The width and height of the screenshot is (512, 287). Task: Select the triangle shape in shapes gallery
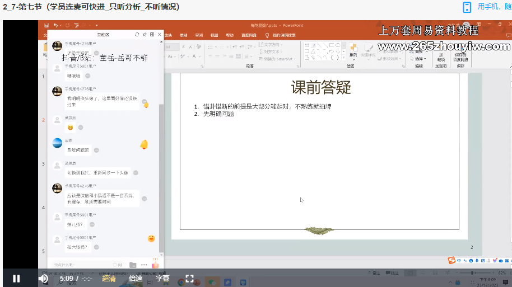[x=313, y=51]
